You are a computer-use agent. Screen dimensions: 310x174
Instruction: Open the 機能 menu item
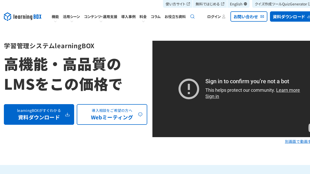point(55,16)
